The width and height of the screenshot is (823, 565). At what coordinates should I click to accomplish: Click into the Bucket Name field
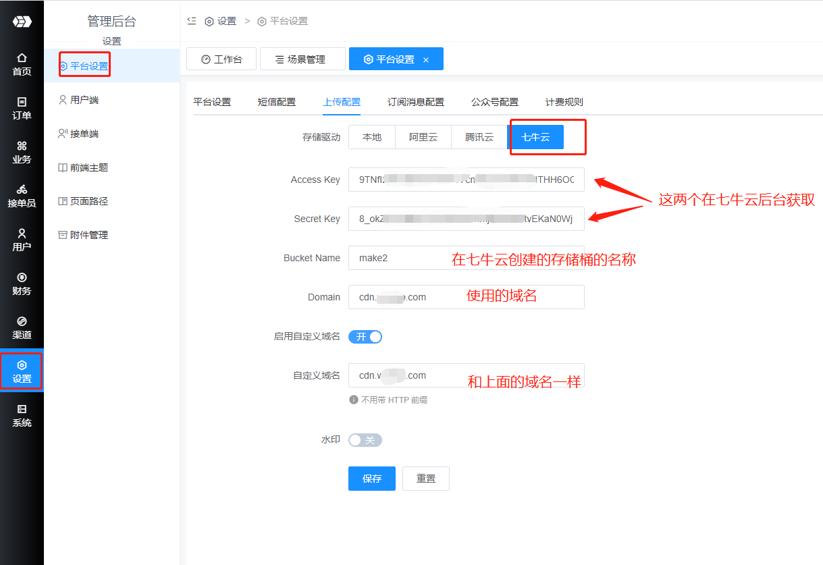coord(398,258)
